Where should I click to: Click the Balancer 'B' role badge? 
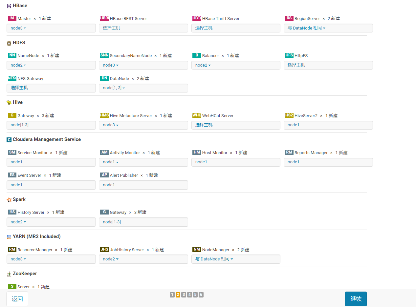(x=197, y=55)
